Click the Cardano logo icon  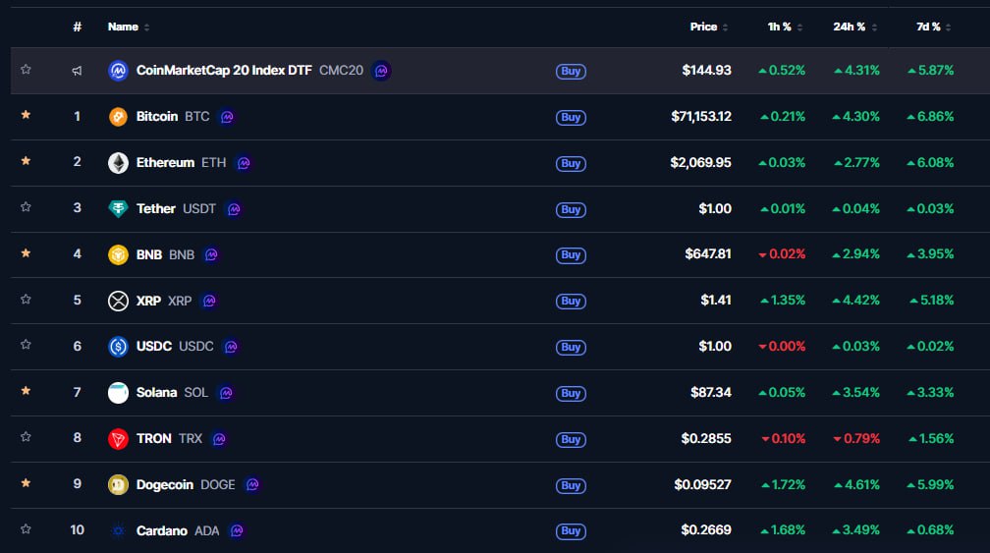[x=118, y=530]
